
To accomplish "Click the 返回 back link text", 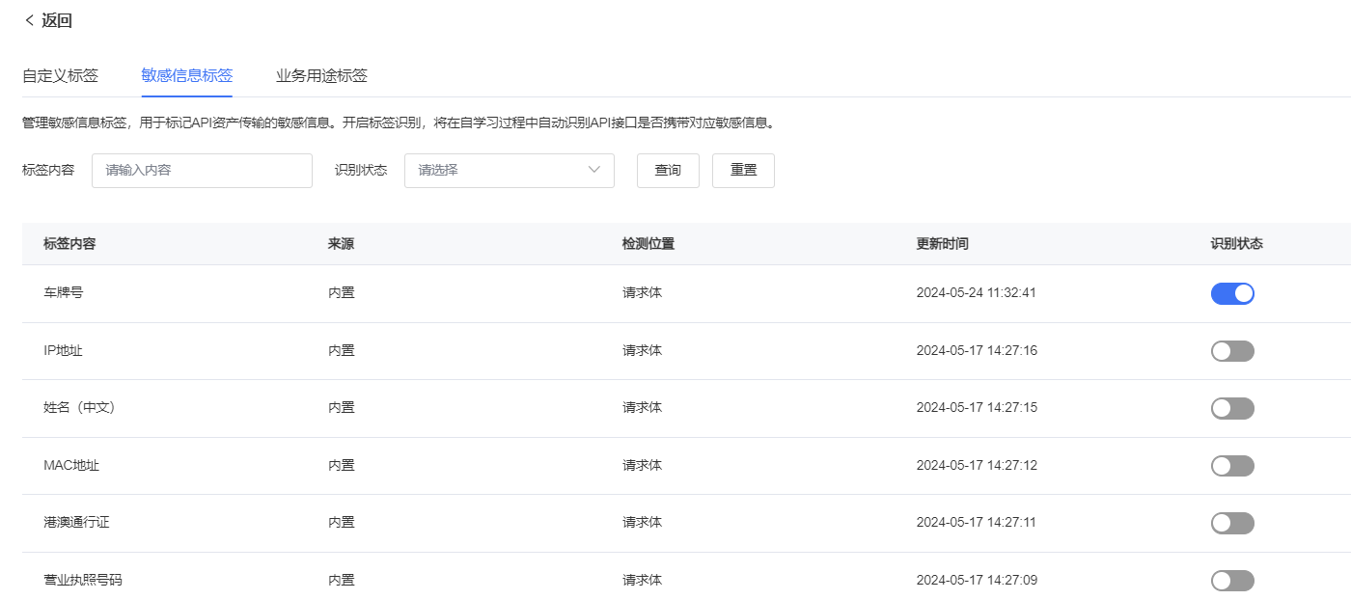I will pyautogui.click(x=57, y=20).
